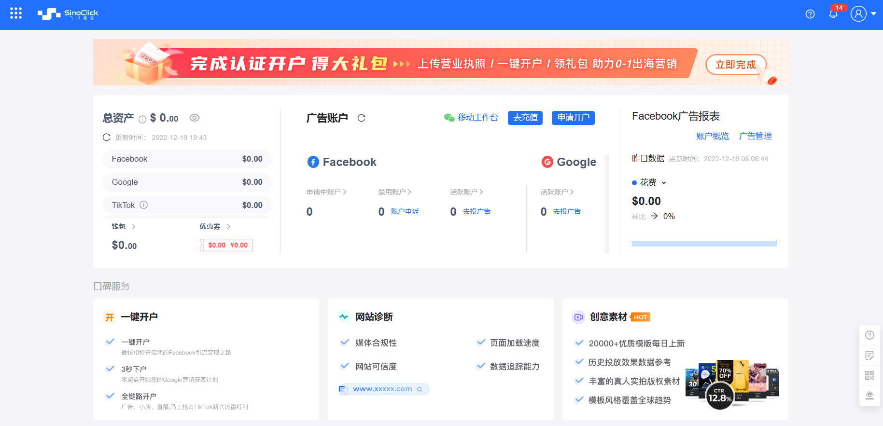Click the user avatar icon
Viewport: 883px width, 426px height.
(x=858, y=14)
